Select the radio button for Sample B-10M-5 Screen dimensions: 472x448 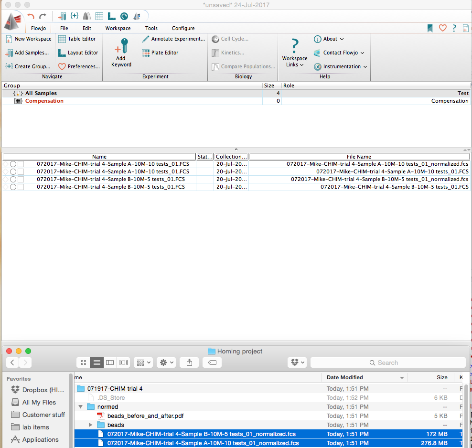[13, 179]
